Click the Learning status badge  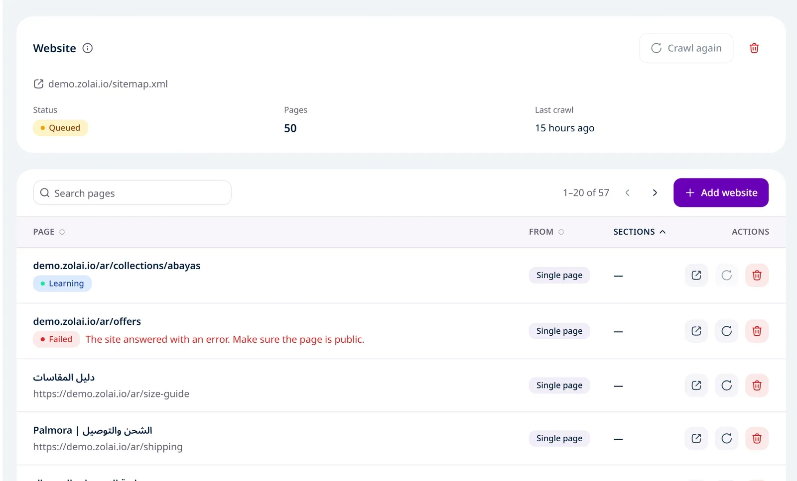[x=62, y=284]
